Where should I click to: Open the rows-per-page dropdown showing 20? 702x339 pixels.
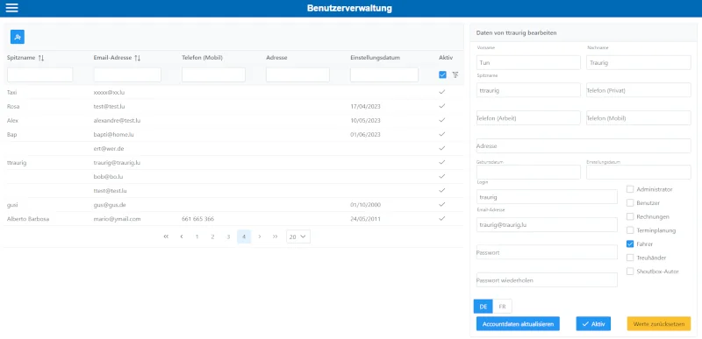pos(298,237)
